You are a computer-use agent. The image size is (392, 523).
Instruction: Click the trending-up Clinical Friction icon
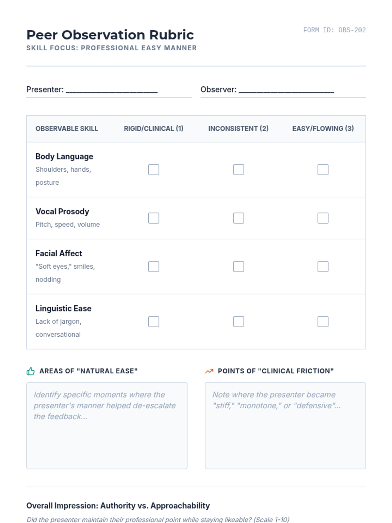tap(209, 371)
